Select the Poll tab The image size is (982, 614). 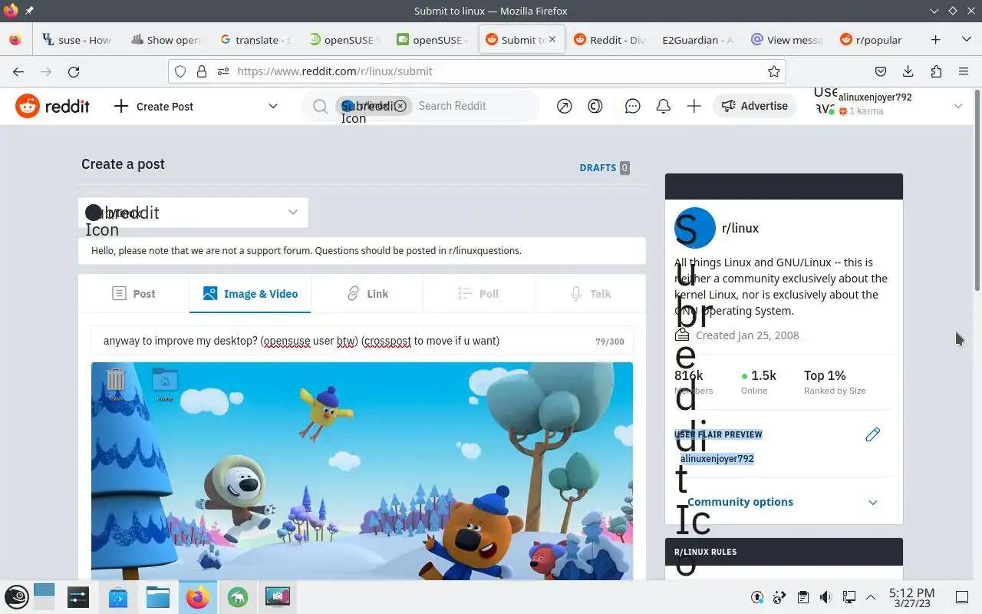click(478, 293)
